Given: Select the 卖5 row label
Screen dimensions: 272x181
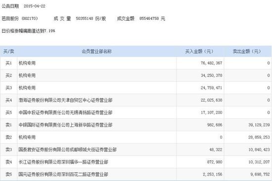Looking at the screenshot, I should (9, 175).
